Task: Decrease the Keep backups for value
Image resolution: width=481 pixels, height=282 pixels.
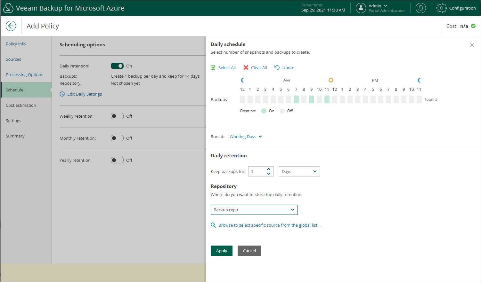Action: coord(269,174)
